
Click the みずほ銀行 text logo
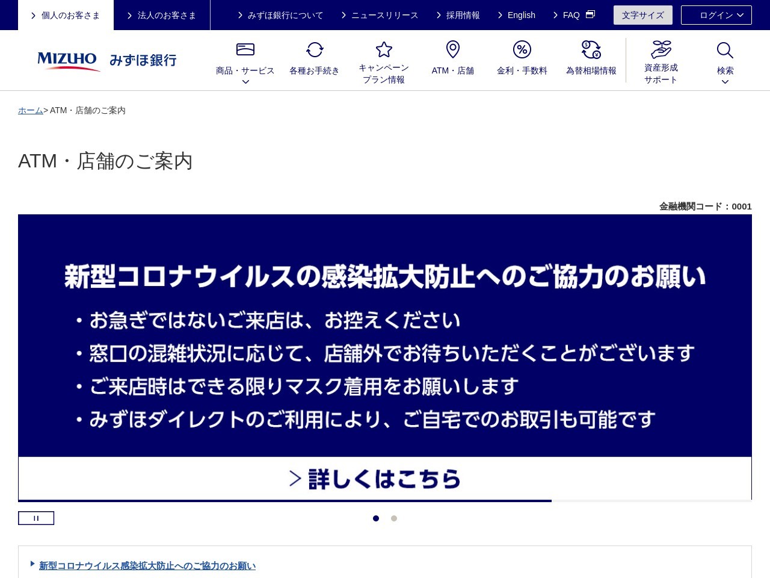tap(143, 60)
